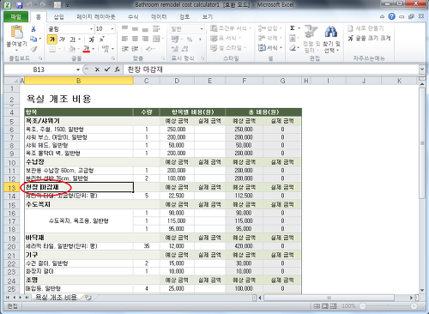Click Delete cells (삭제) button
The height and width of the screenshot is (314, 429).
(270, 38)
